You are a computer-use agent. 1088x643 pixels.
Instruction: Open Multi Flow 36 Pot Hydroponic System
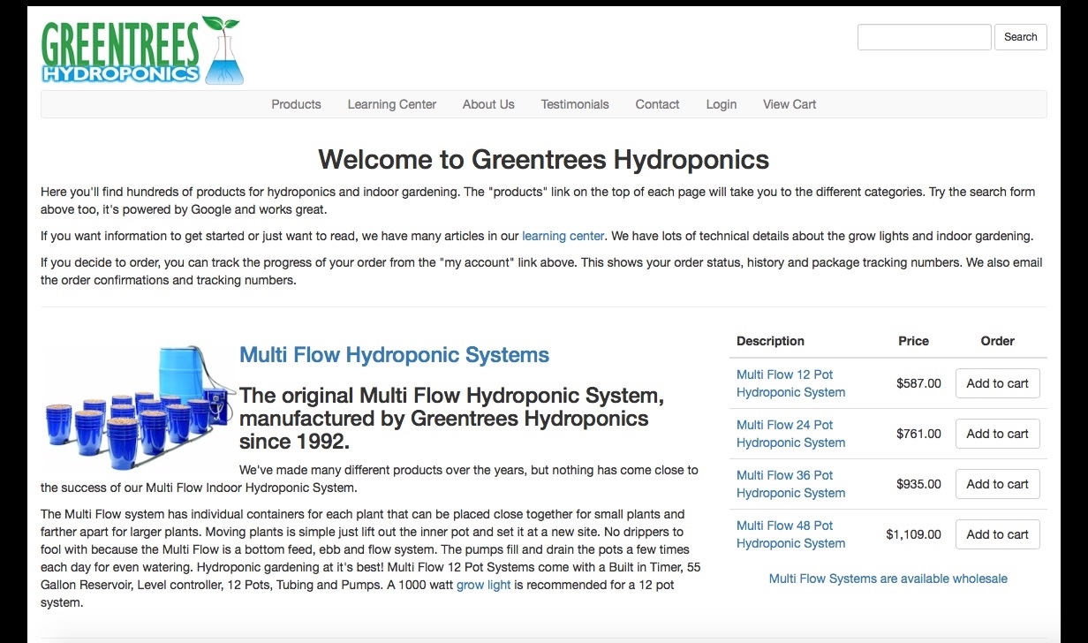(790, 484)
